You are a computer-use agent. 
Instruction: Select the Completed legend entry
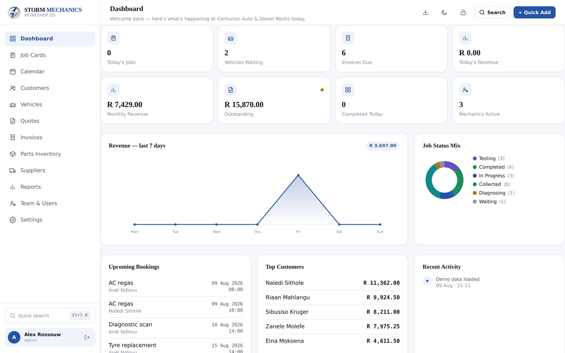493,167
